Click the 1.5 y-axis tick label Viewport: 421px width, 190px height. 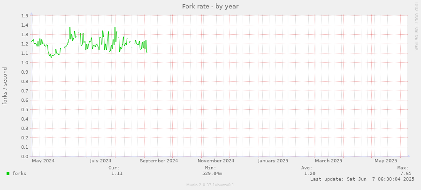pos(25,15)
